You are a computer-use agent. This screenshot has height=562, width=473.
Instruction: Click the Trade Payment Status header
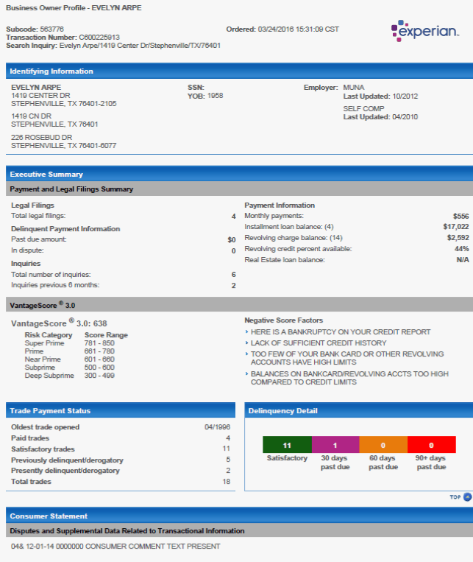pyautogui.click(x=121, y=410)
